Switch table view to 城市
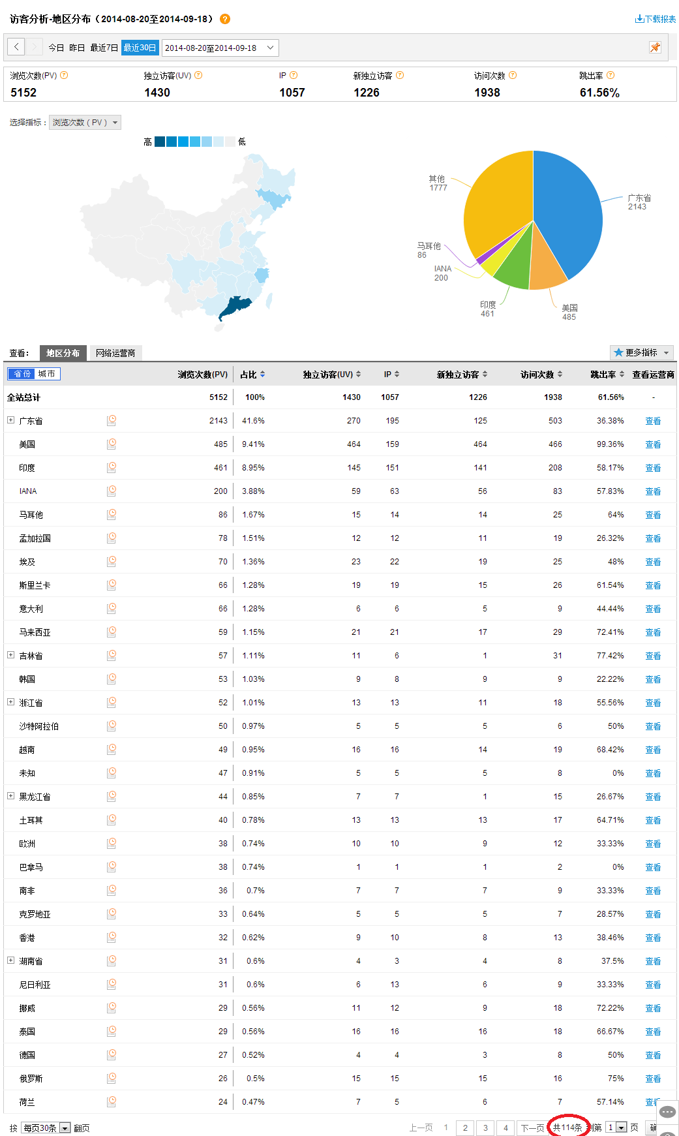The height and width of the screenshot is (1136, 679). tap(47, 374)
